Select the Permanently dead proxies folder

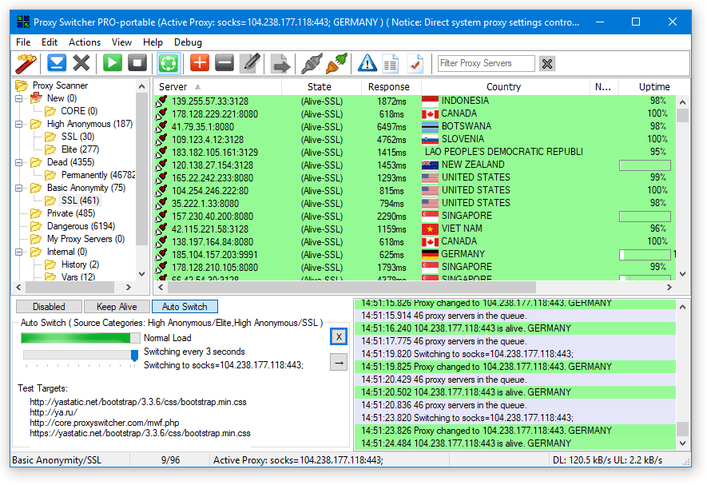(x=97, y=175)
